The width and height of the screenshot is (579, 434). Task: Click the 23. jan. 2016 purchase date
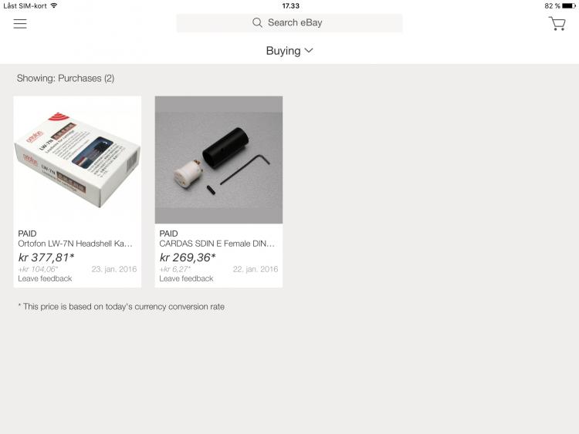pyautogui.click(x=114, y=269)
